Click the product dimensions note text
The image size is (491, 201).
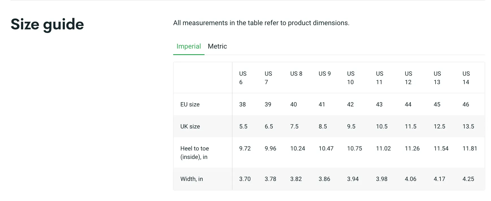(261, 23)
